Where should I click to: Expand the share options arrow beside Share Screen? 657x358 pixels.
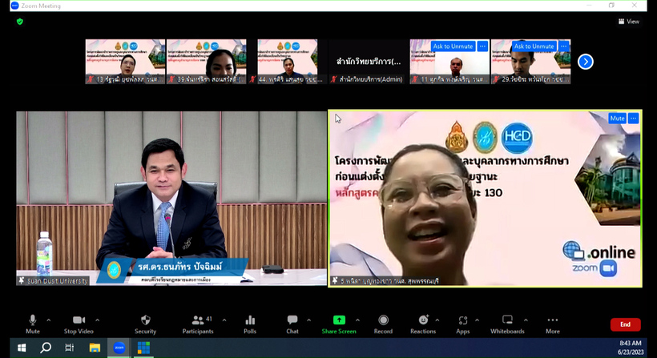coord(363,320)
